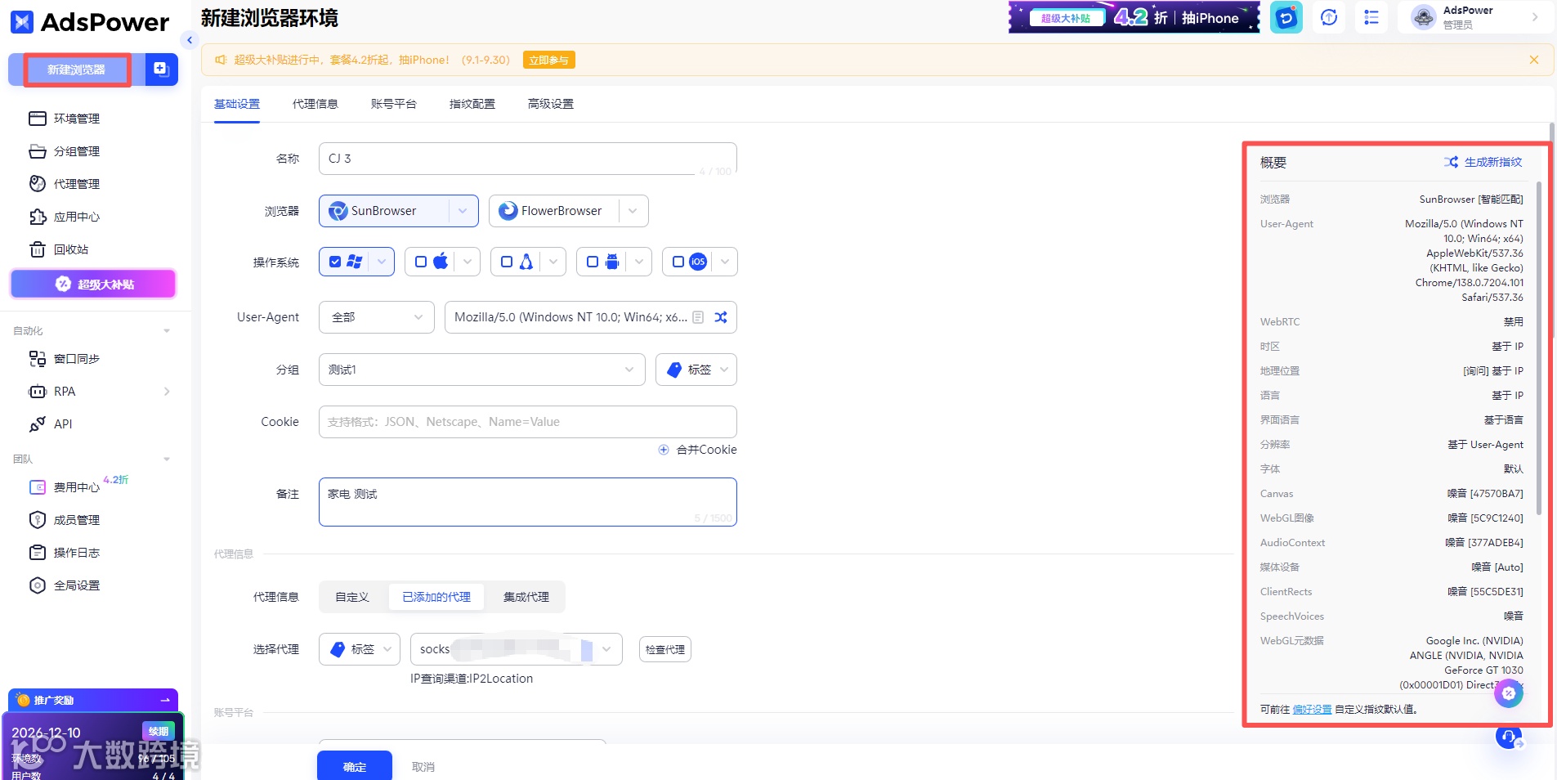
Task: Open API via its plug icon
Action: coord(38,424)
